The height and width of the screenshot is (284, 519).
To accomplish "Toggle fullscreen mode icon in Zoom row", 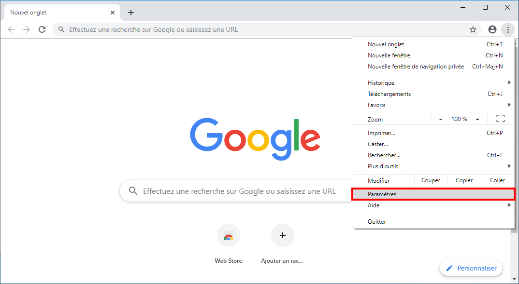I will tap(501, 119).
